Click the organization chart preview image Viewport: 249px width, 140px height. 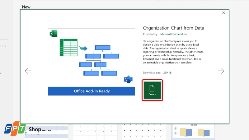click(x=92, y=62)
